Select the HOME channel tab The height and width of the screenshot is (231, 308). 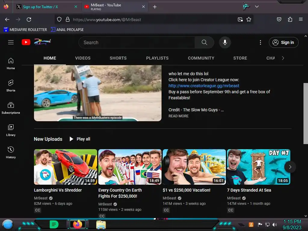pos(50,58)
